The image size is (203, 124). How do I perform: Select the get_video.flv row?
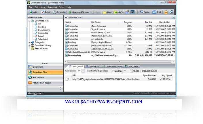point(120,39)
